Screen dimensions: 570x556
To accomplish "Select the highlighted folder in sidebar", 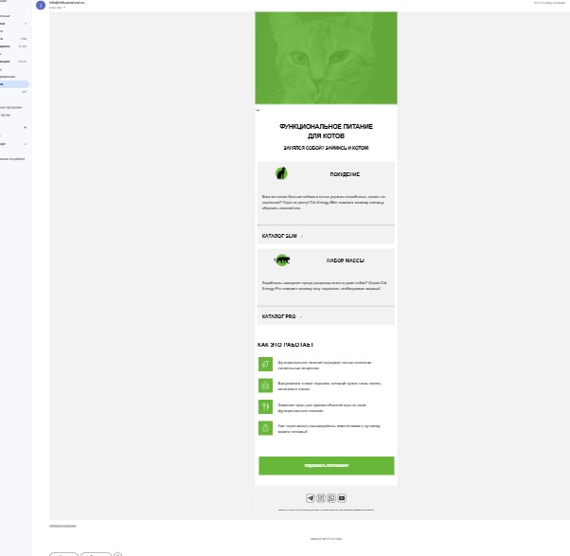I will click(14, 84).
